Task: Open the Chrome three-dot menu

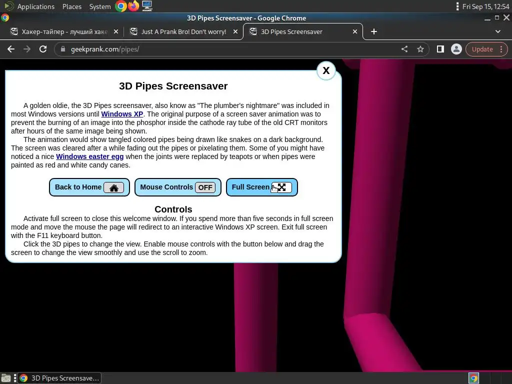Action: 501,49
